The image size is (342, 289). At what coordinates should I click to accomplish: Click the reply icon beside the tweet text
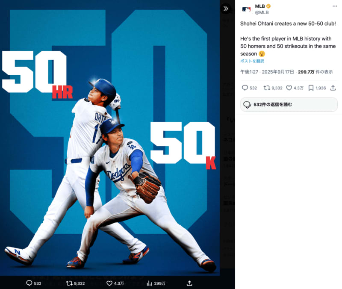245,88
